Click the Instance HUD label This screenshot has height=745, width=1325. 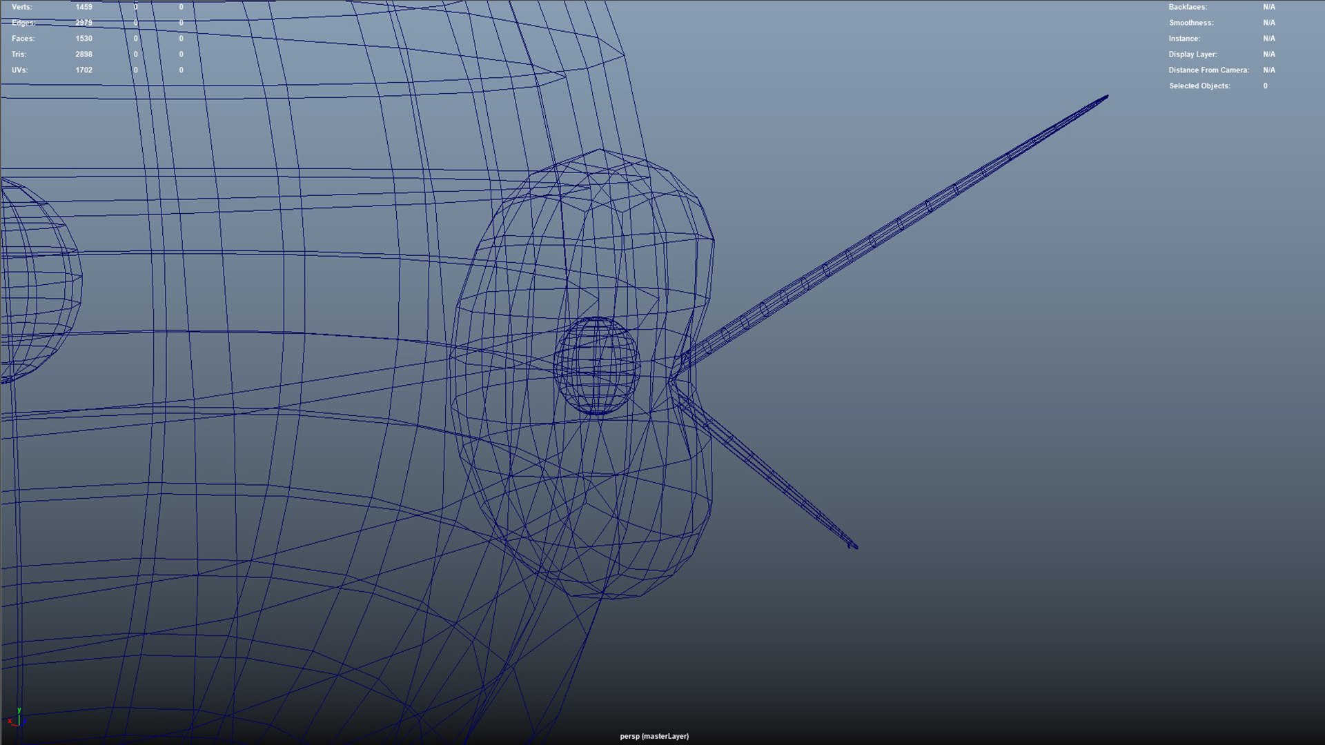pyautogui.click(x=1184, y=39)
